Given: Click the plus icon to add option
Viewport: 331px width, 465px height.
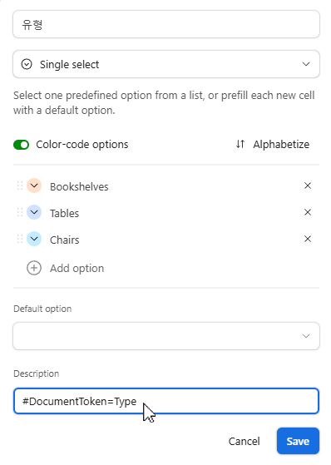Looking at the screenshot, I should 34,268.
